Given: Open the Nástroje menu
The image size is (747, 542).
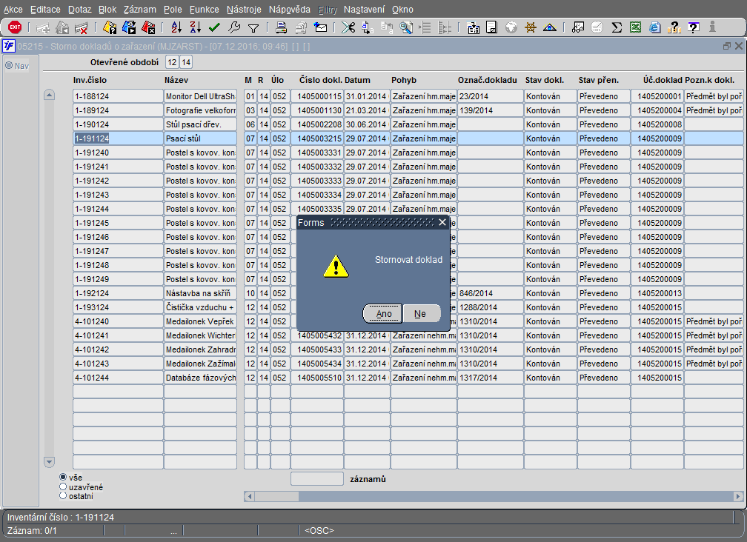Looking at the screenshot, I should point(244,10).
